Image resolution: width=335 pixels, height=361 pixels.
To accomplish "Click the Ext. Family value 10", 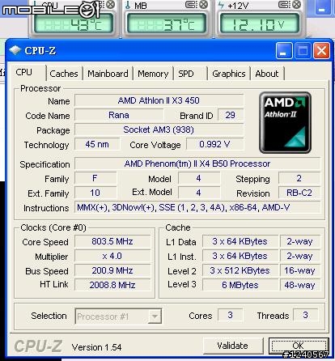I will [95, 193].
